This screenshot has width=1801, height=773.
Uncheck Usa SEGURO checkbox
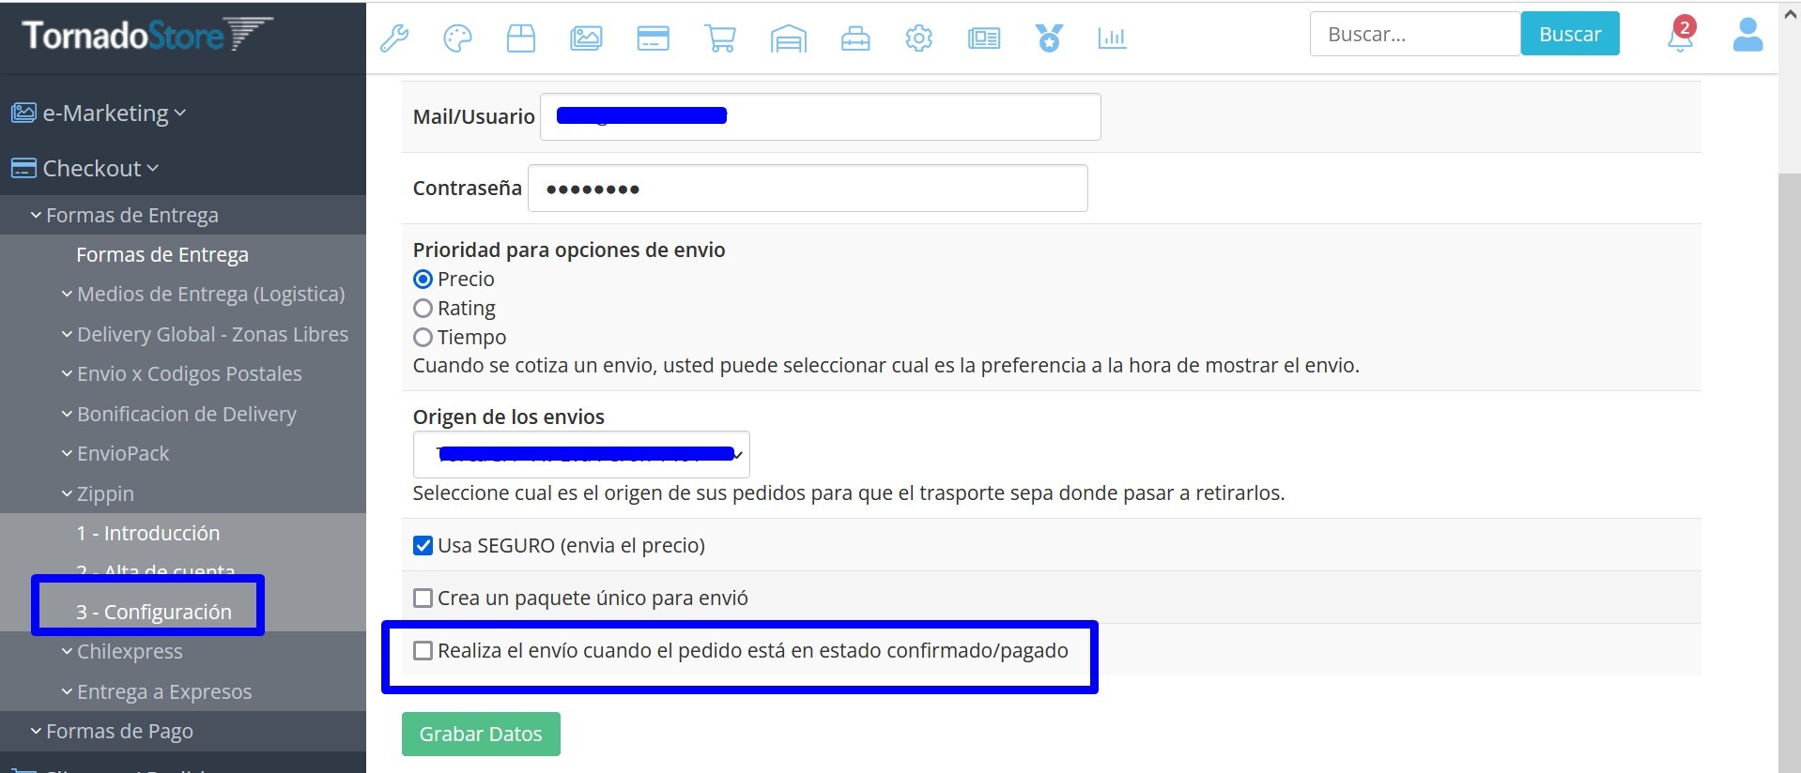pos(423,546)
